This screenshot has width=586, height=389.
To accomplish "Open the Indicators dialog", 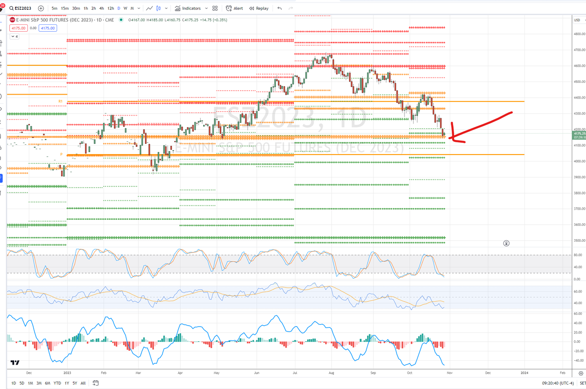I will pyautogui.click(x=188, y=8).
